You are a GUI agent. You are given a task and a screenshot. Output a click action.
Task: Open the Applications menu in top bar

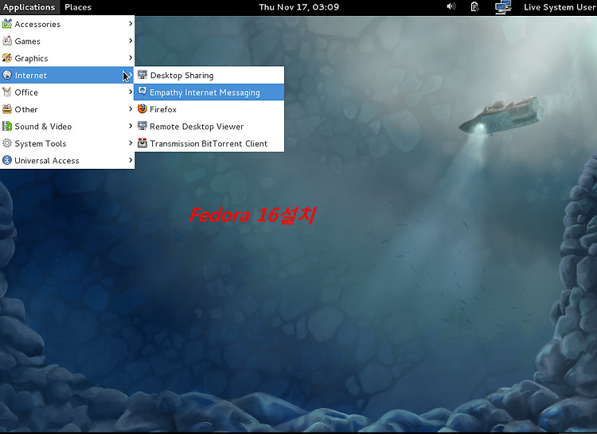[x=29, y=7]
